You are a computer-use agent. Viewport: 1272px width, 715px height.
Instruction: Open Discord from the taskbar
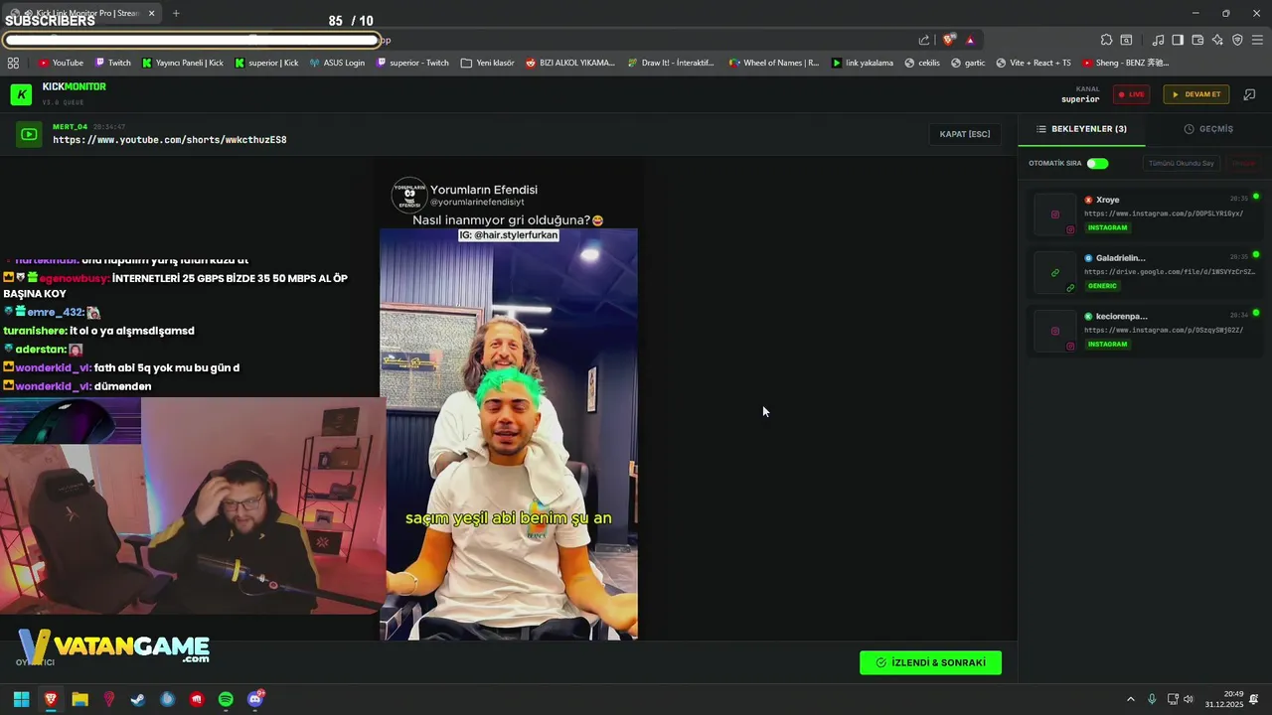pyautogui.click(x=255, y=699)
